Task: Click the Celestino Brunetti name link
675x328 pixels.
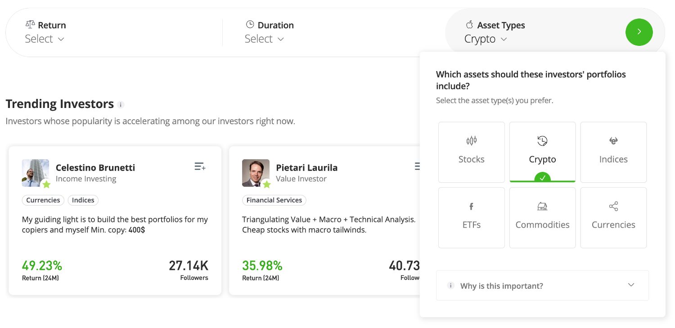Action: 95,167
